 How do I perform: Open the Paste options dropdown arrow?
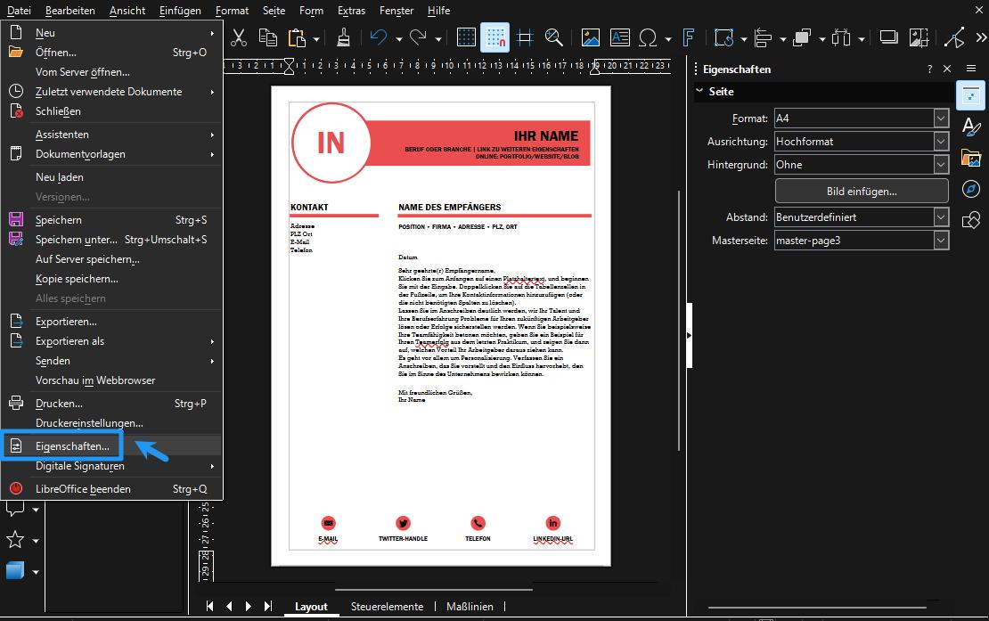pos(316,39)
